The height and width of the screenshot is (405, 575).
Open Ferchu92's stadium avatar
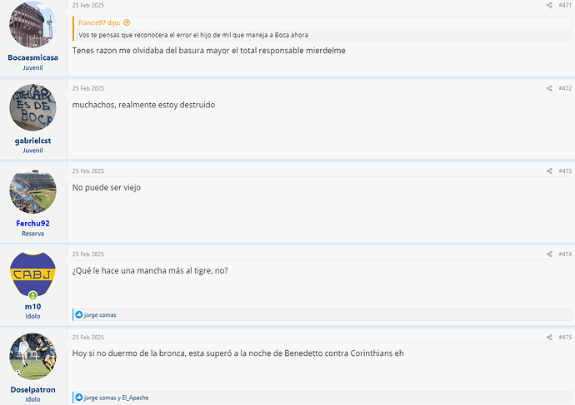32,190
